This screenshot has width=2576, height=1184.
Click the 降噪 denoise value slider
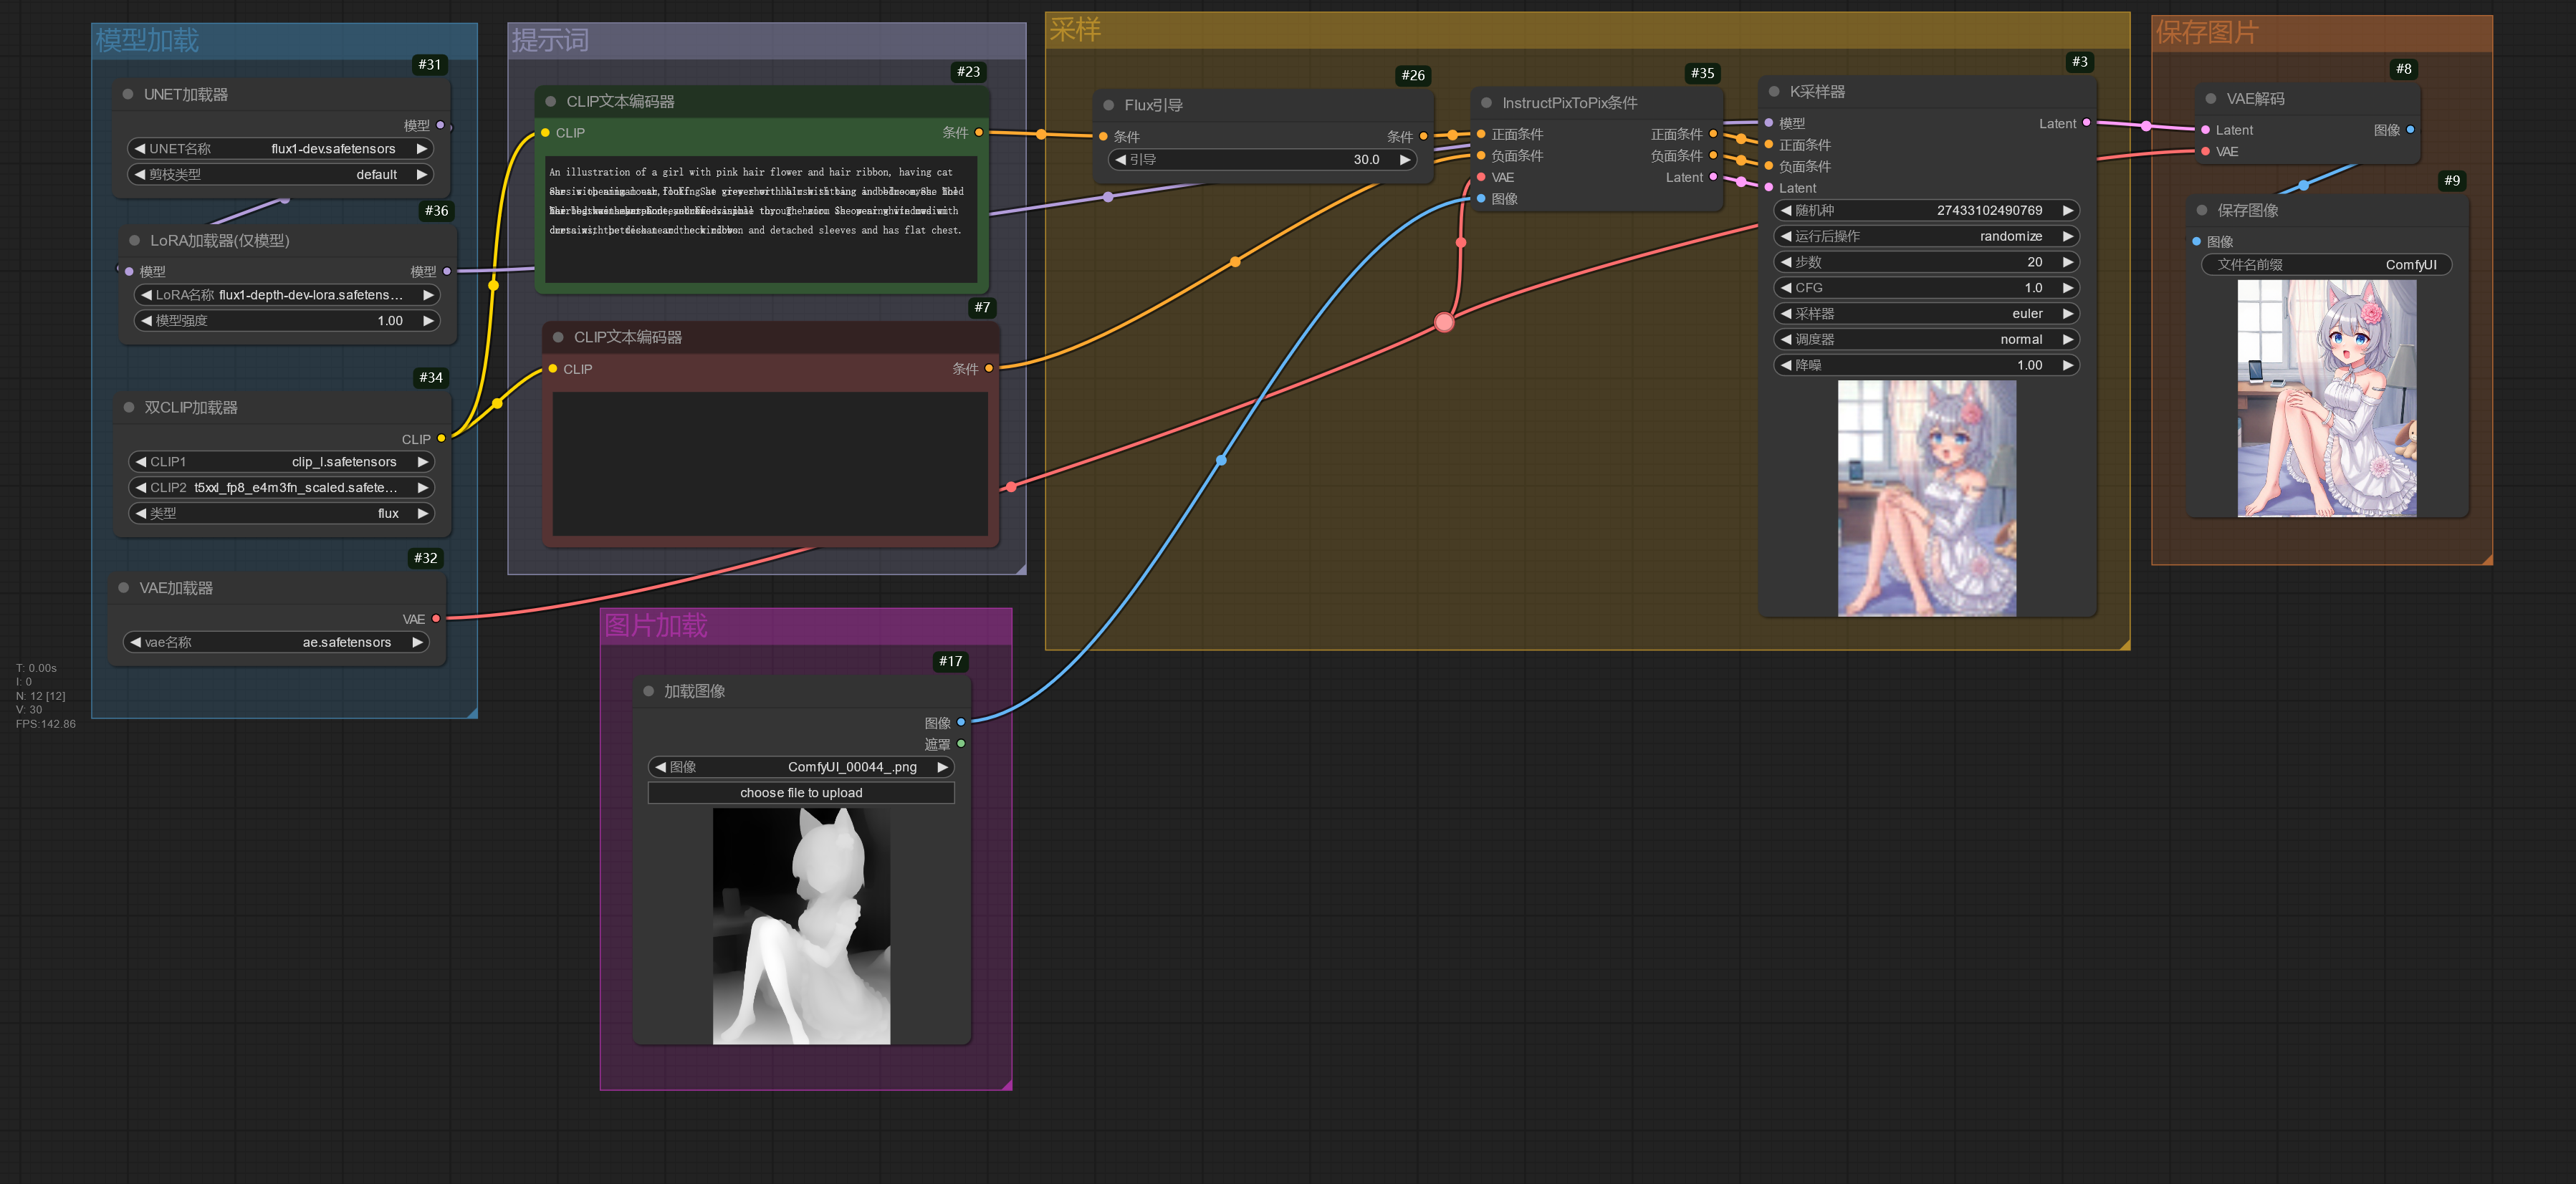tap(1926, 366)
